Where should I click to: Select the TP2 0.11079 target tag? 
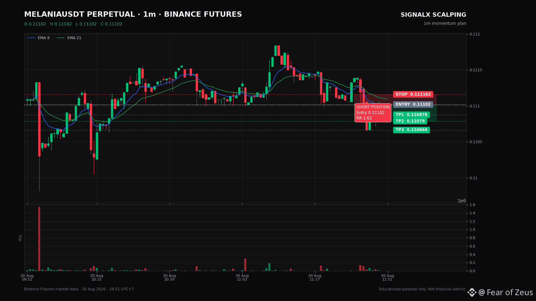(x=410, y=121)
